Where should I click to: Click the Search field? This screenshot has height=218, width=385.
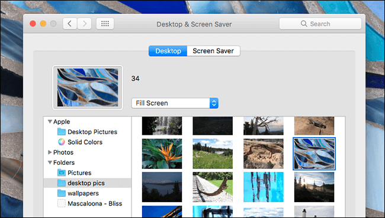320,24
